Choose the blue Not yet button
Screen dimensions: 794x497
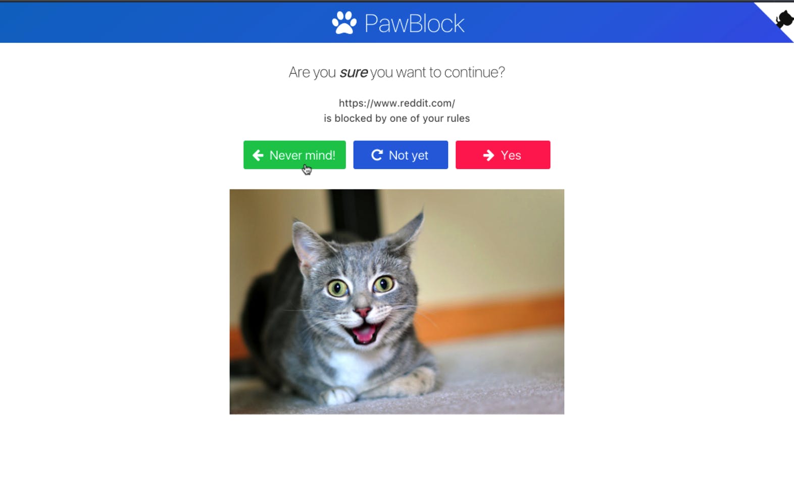point(401,155)
